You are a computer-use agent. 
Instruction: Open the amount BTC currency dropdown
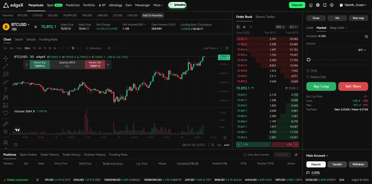pyautogui.click(x=362, y=50)
